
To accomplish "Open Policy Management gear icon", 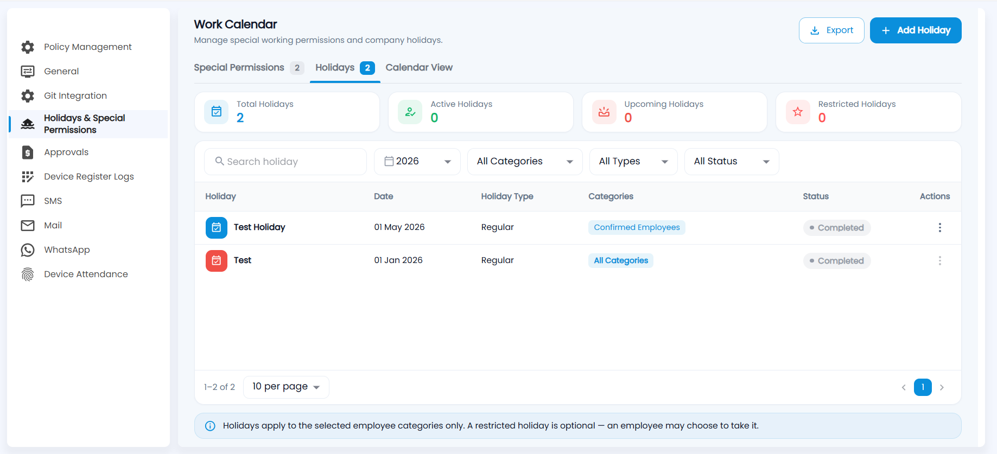I will [28, 47].
